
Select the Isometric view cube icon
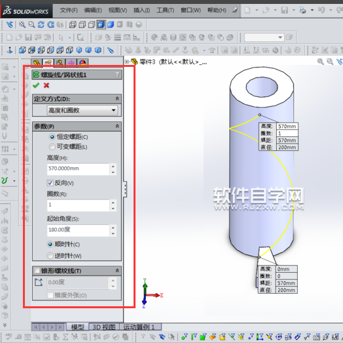[x=79, y=50]
